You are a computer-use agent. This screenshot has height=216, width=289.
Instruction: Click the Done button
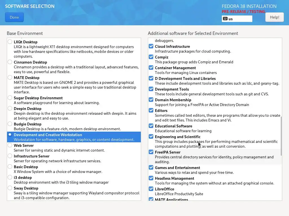point(14,17)
